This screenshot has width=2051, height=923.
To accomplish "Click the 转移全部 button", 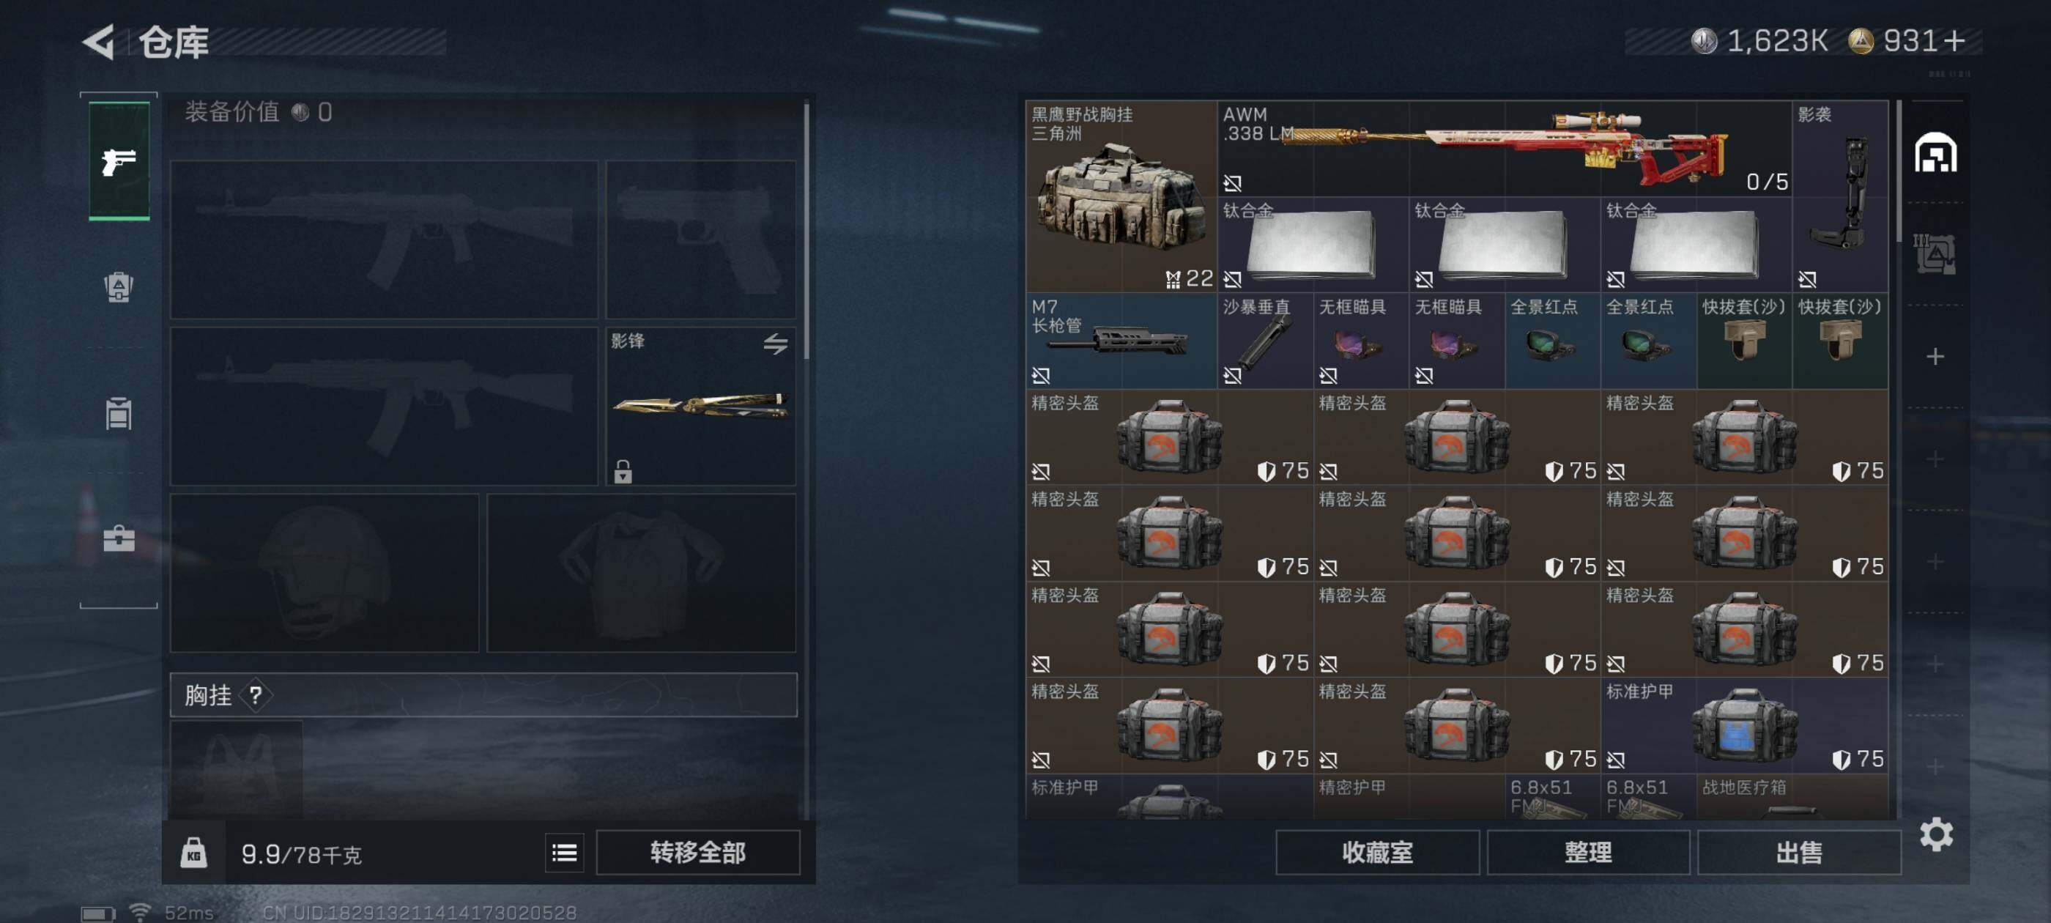I will coord(697,852).
